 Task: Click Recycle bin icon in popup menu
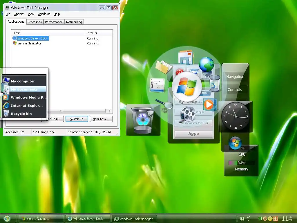pyautogui.click(x=6, y=113)
